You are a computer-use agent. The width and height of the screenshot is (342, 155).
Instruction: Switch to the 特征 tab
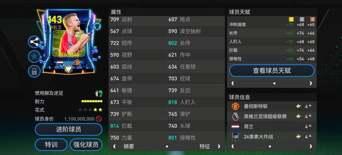point(205,146)
